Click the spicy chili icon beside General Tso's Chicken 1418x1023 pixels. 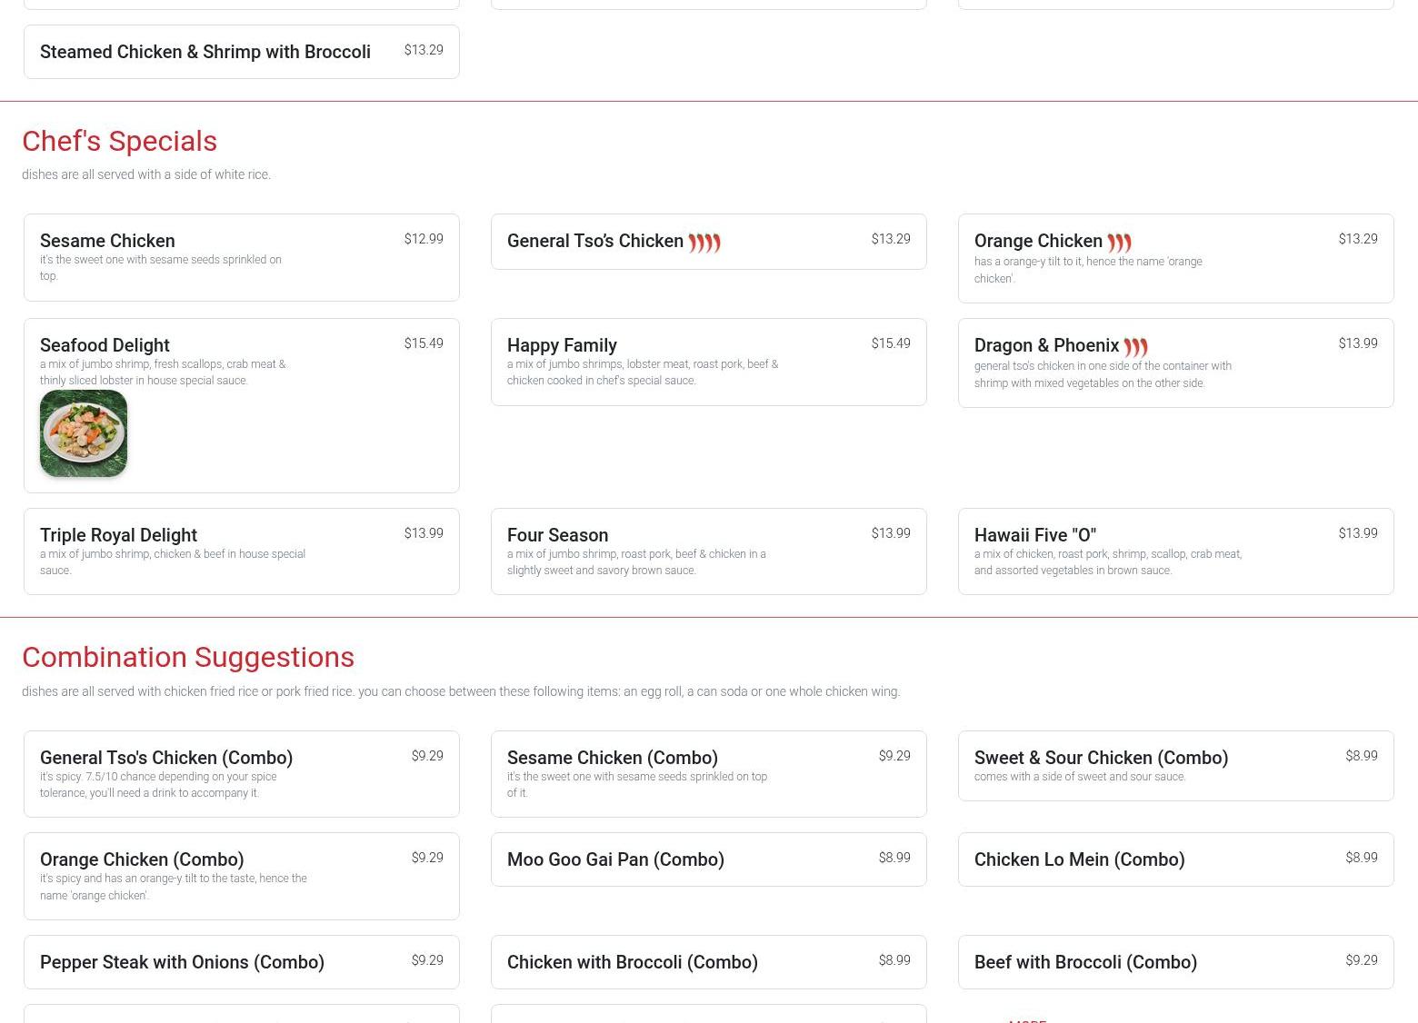[x=704, y=243]
